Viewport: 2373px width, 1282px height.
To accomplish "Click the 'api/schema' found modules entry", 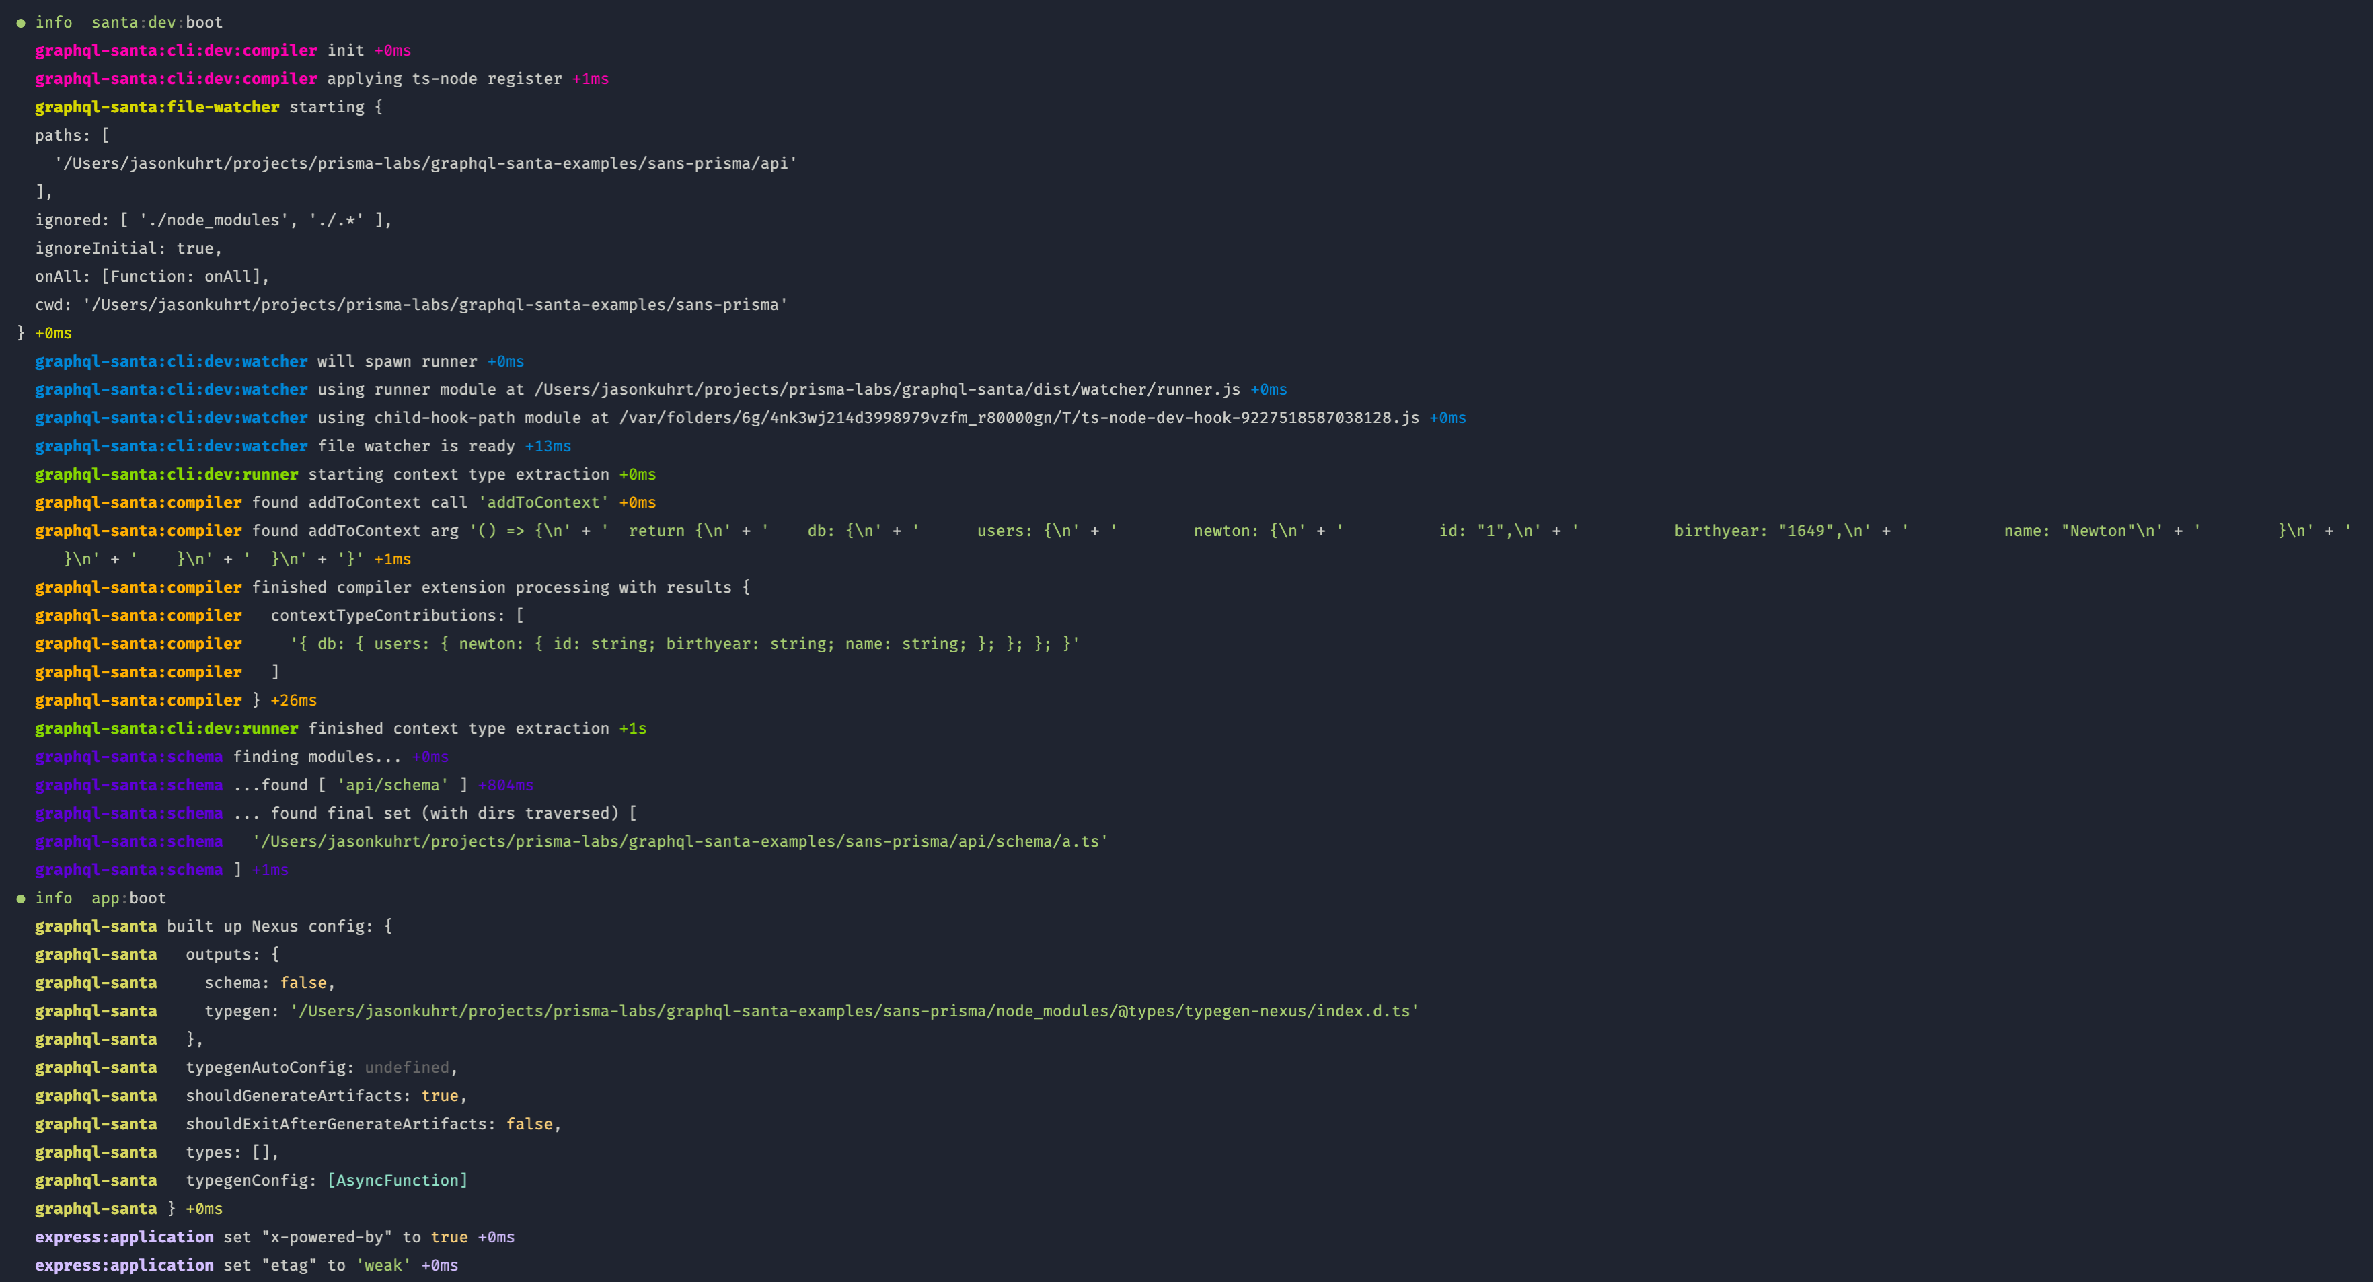I will pyautogui.click(x=392, y=786).
